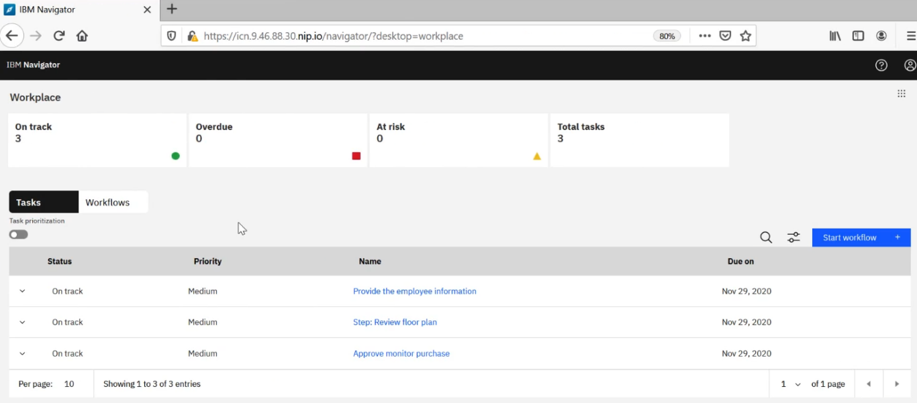This screenshot has width=917, height=403.
Task: Open the IBM Navigator help icon
Action: point(881,65)
